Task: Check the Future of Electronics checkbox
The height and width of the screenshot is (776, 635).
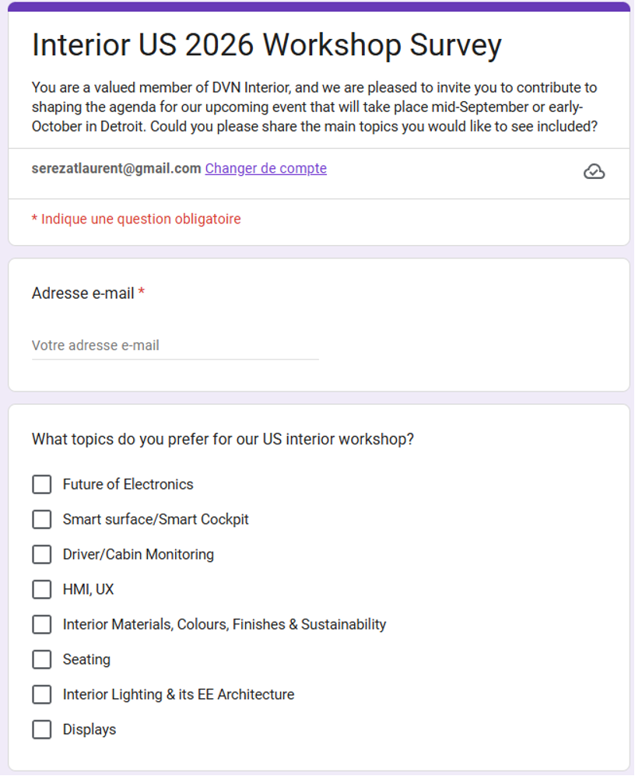Action: tap(42, 485)
